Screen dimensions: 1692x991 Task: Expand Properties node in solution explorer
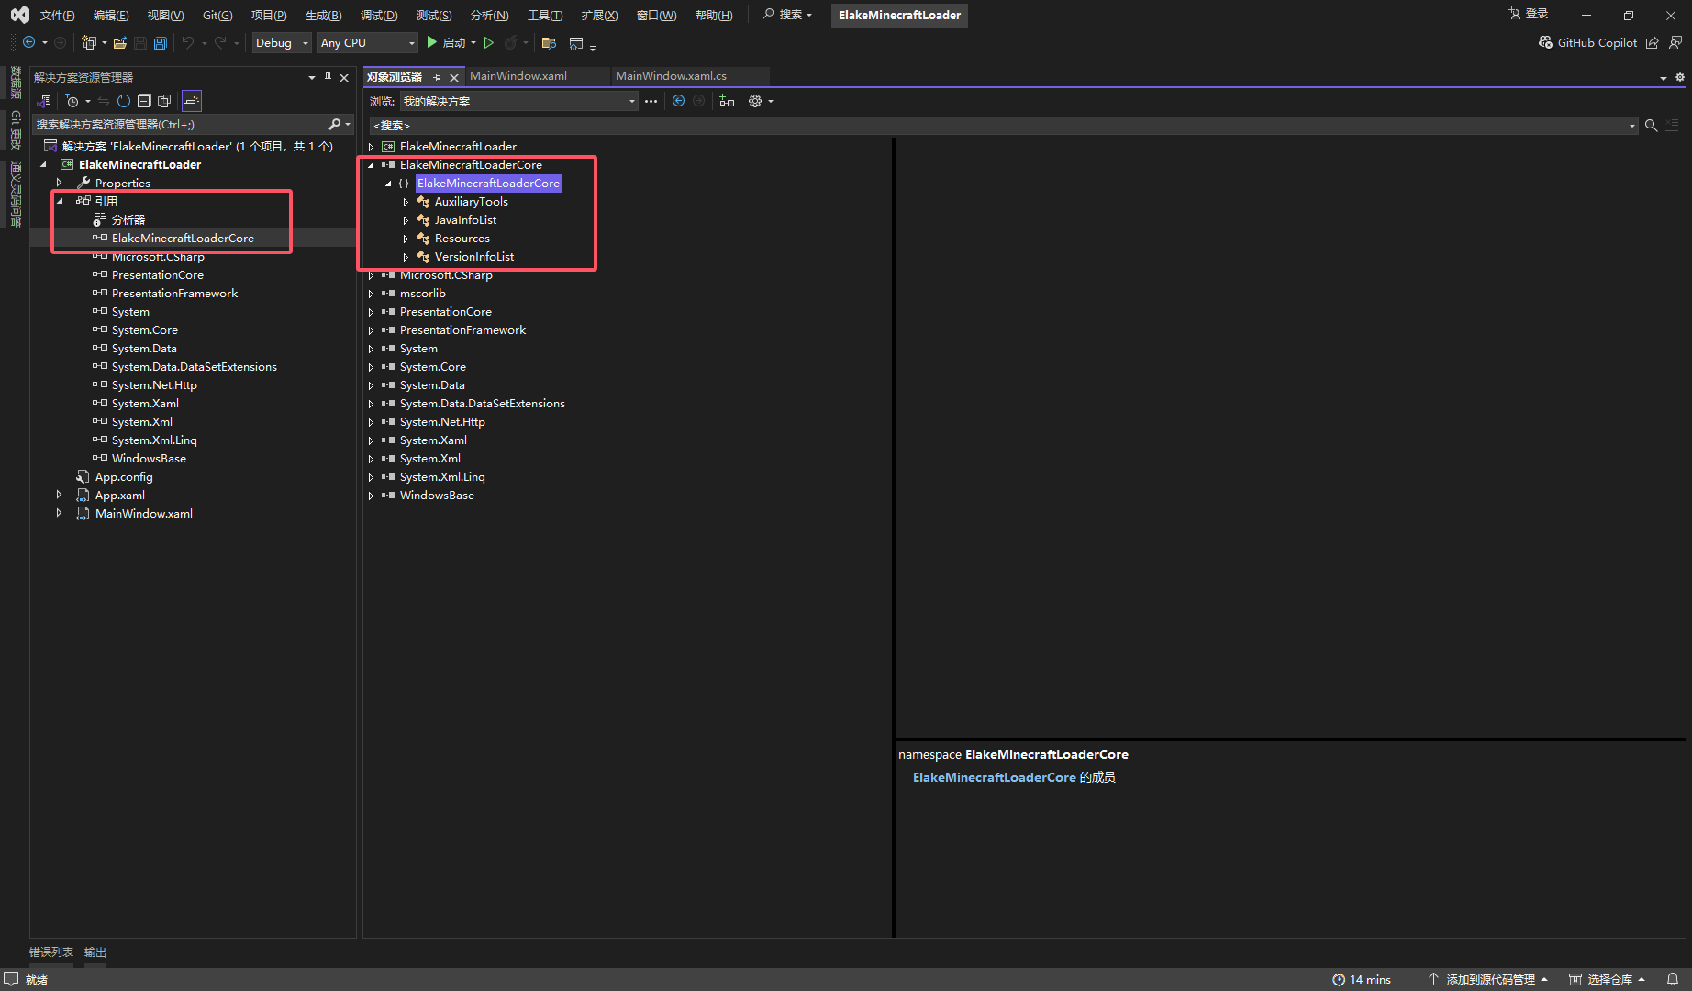coord(60,183)
